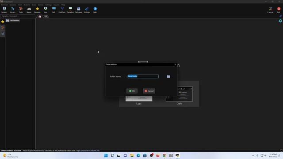Click the paperclip icon at top right
Screen dimensions: 283x159
tap(281, 16)
